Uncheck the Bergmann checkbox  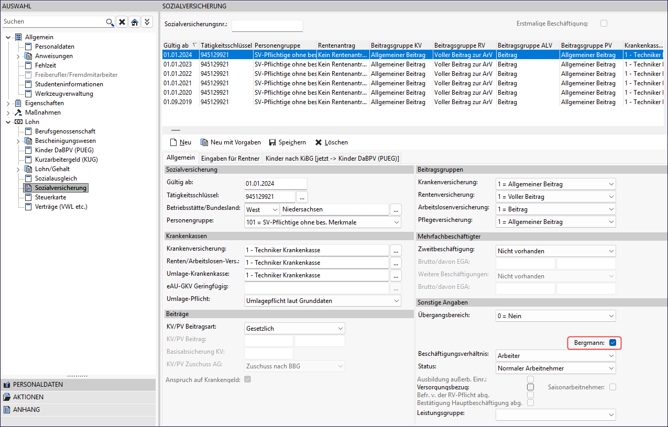612,343
